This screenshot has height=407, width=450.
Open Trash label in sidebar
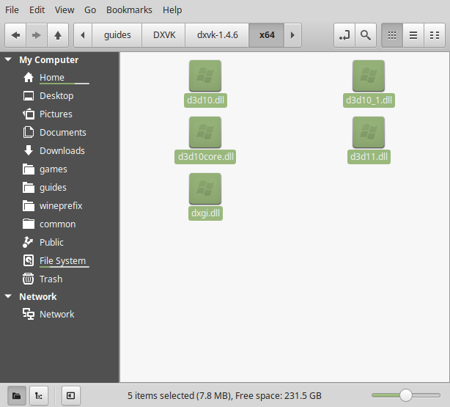(51, 279)
